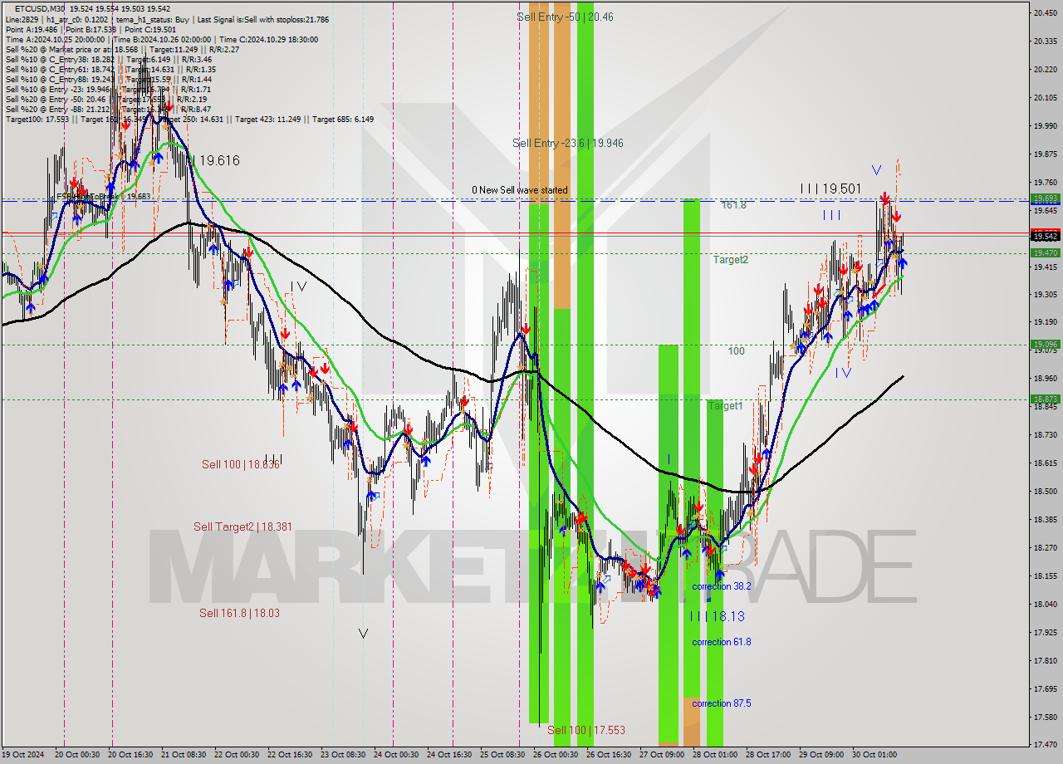Viewport: 1063px width, 764px height.
Task: Click the 19.693 green price tag
Action: point(1045,198)
